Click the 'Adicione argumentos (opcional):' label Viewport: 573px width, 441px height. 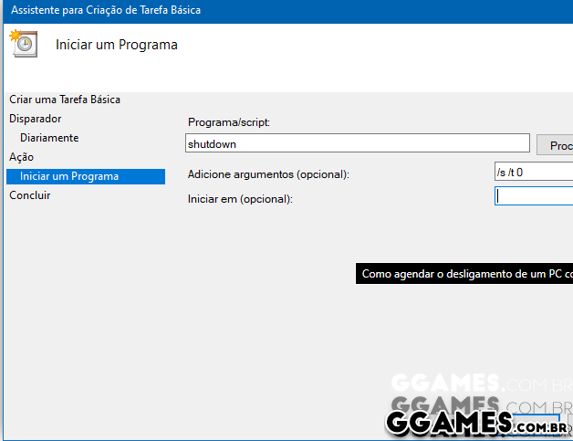(x=268, y=174)
